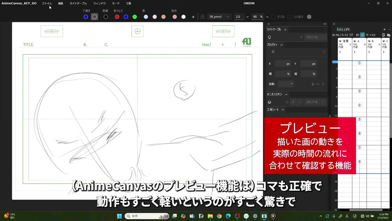Select the gray 下書き swatch highlighted in the toolbar
The height and width of the screenshot is (221, 392).
pos(94,17)
